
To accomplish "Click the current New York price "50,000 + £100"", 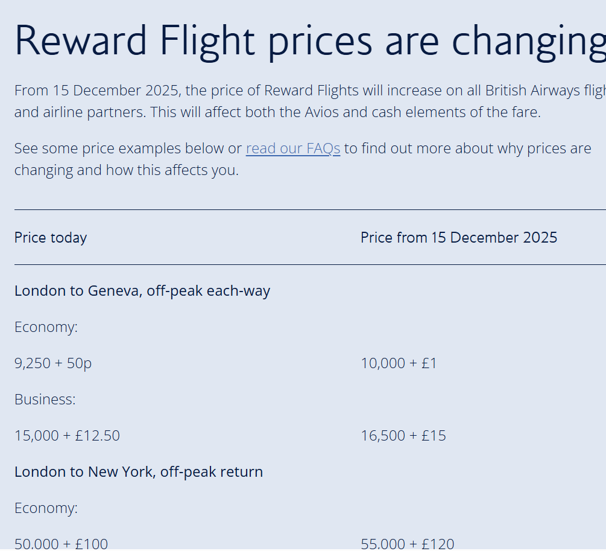I will point(61,544).
